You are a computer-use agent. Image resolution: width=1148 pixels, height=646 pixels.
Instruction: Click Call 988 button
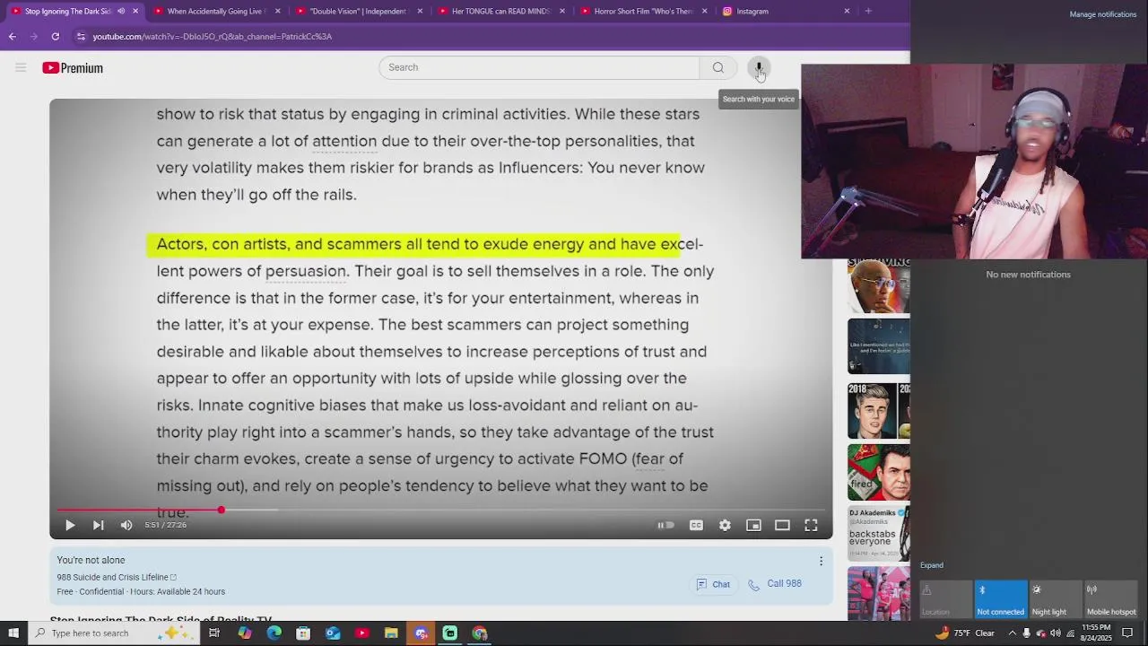tap(775, 584)
